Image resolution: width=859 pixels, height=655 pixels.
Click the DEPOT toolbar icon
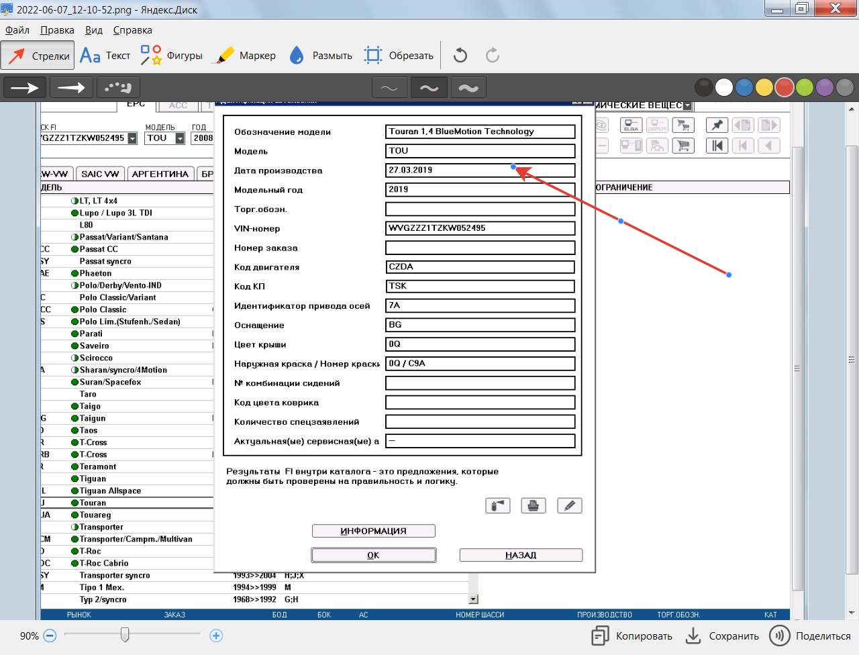coord(657,125)
